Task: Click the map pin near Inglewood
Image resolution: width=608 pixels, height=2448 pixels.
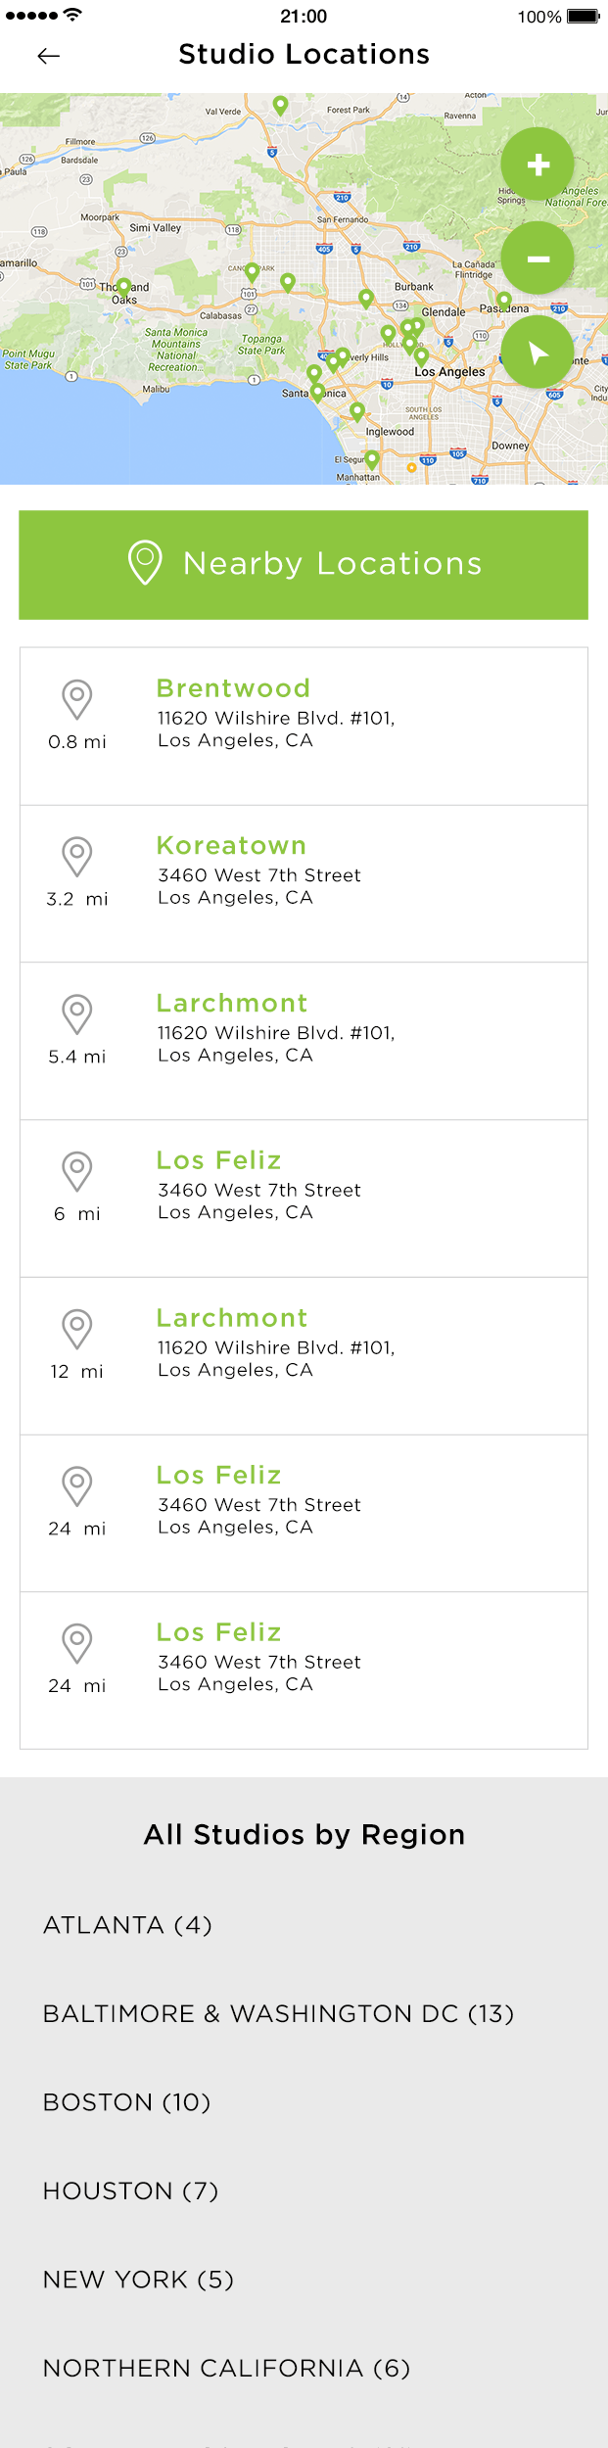Action: click(357, 412)
